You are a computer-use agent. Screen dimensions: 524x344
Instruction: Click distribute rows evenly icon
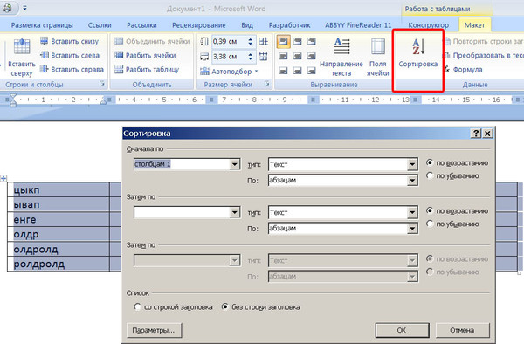point(264,41)
